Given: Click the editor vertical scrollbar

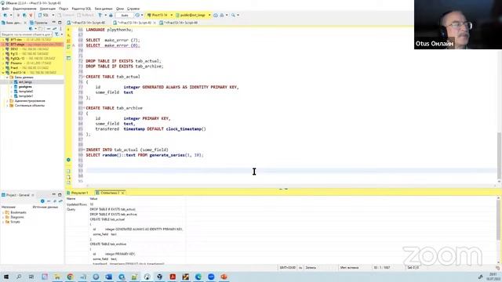Looking at the screenshot, I should [x=499, y=156].
